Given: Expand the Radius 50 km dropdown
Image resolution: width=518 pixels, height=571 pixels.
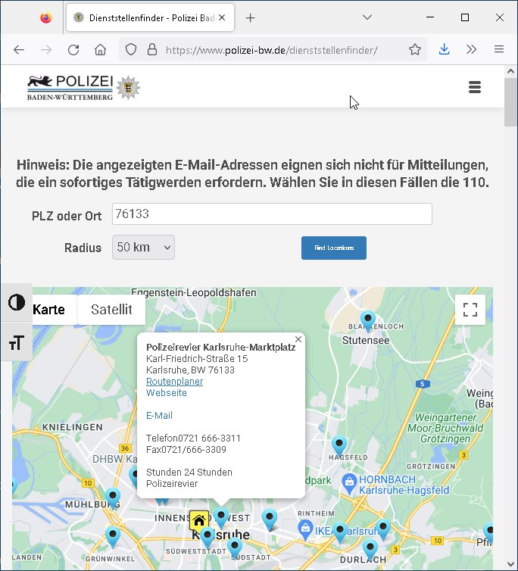Looking at the screenshot, I should 143,248.
